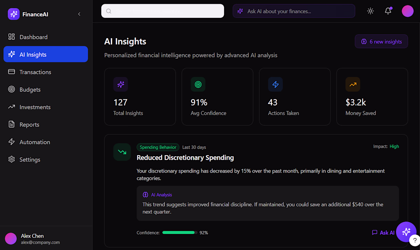The width and height of the screenshot is (420, 250).
Task: Click the Dashboard grid icon
Action: tap(11, 37)
